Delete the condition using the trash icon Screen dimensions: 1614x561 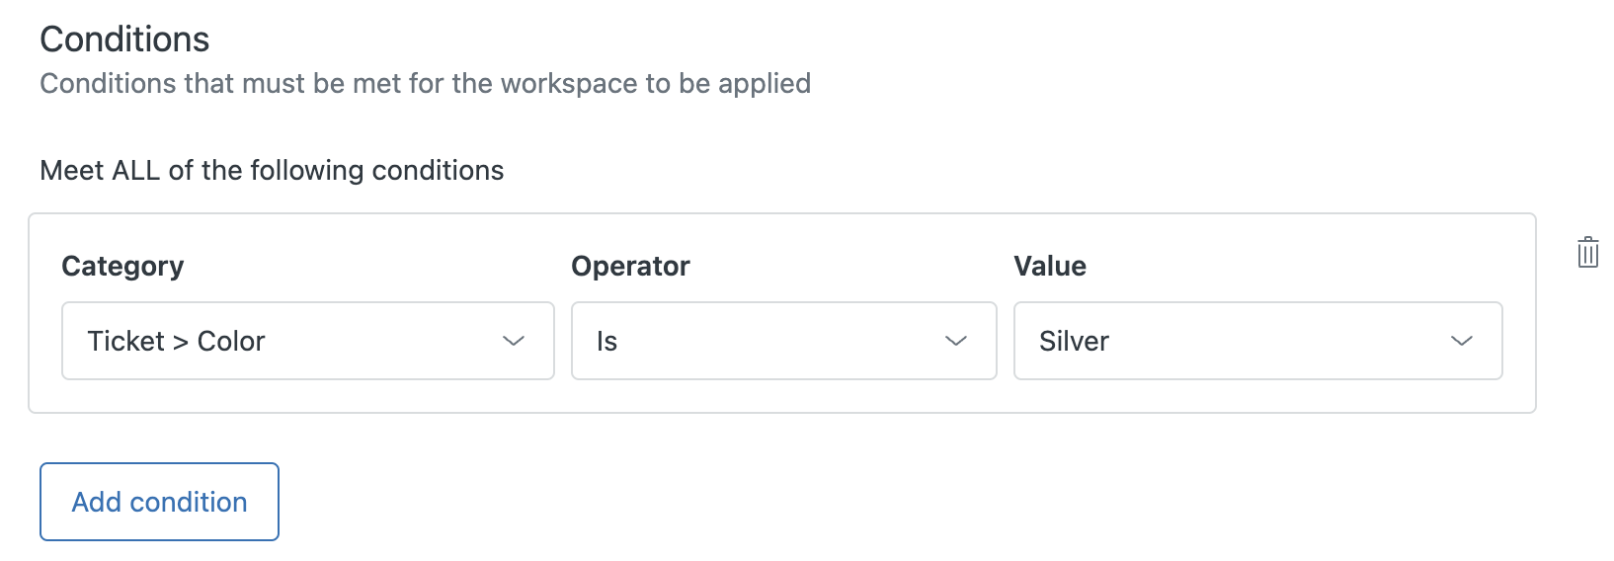1588,252
